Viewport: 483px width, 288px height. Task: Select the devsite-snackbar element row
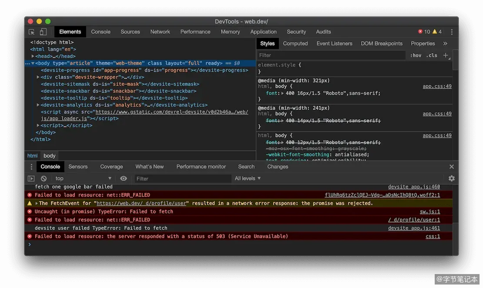[118, 91]
